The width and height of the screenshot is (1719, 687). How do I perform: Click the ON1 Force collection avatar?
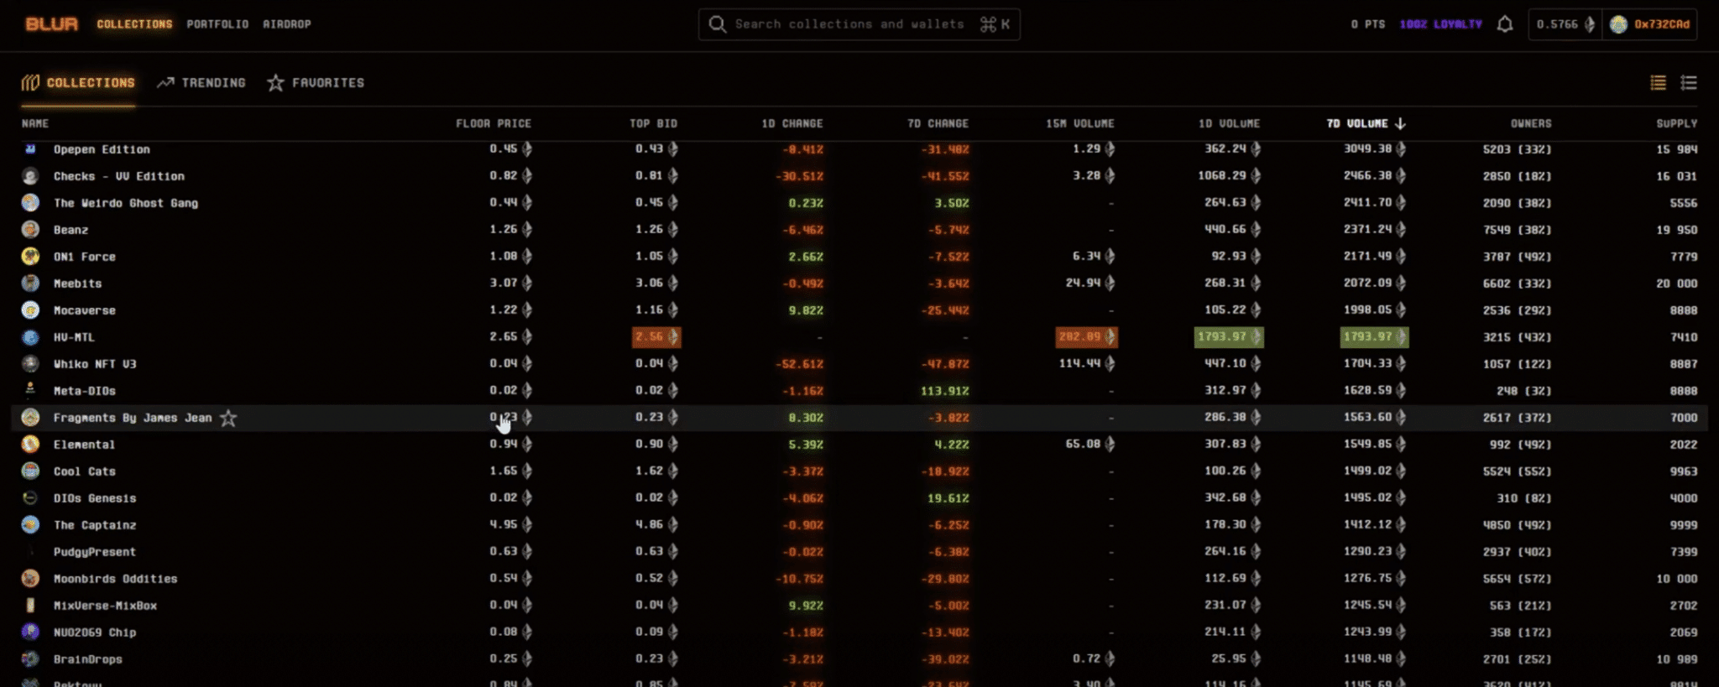point(30,257)
